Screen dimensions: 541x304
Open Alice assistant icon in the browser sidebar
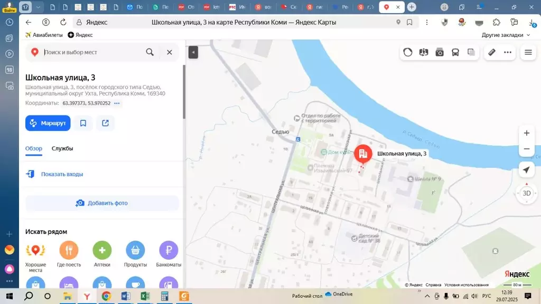pos(10,269)
